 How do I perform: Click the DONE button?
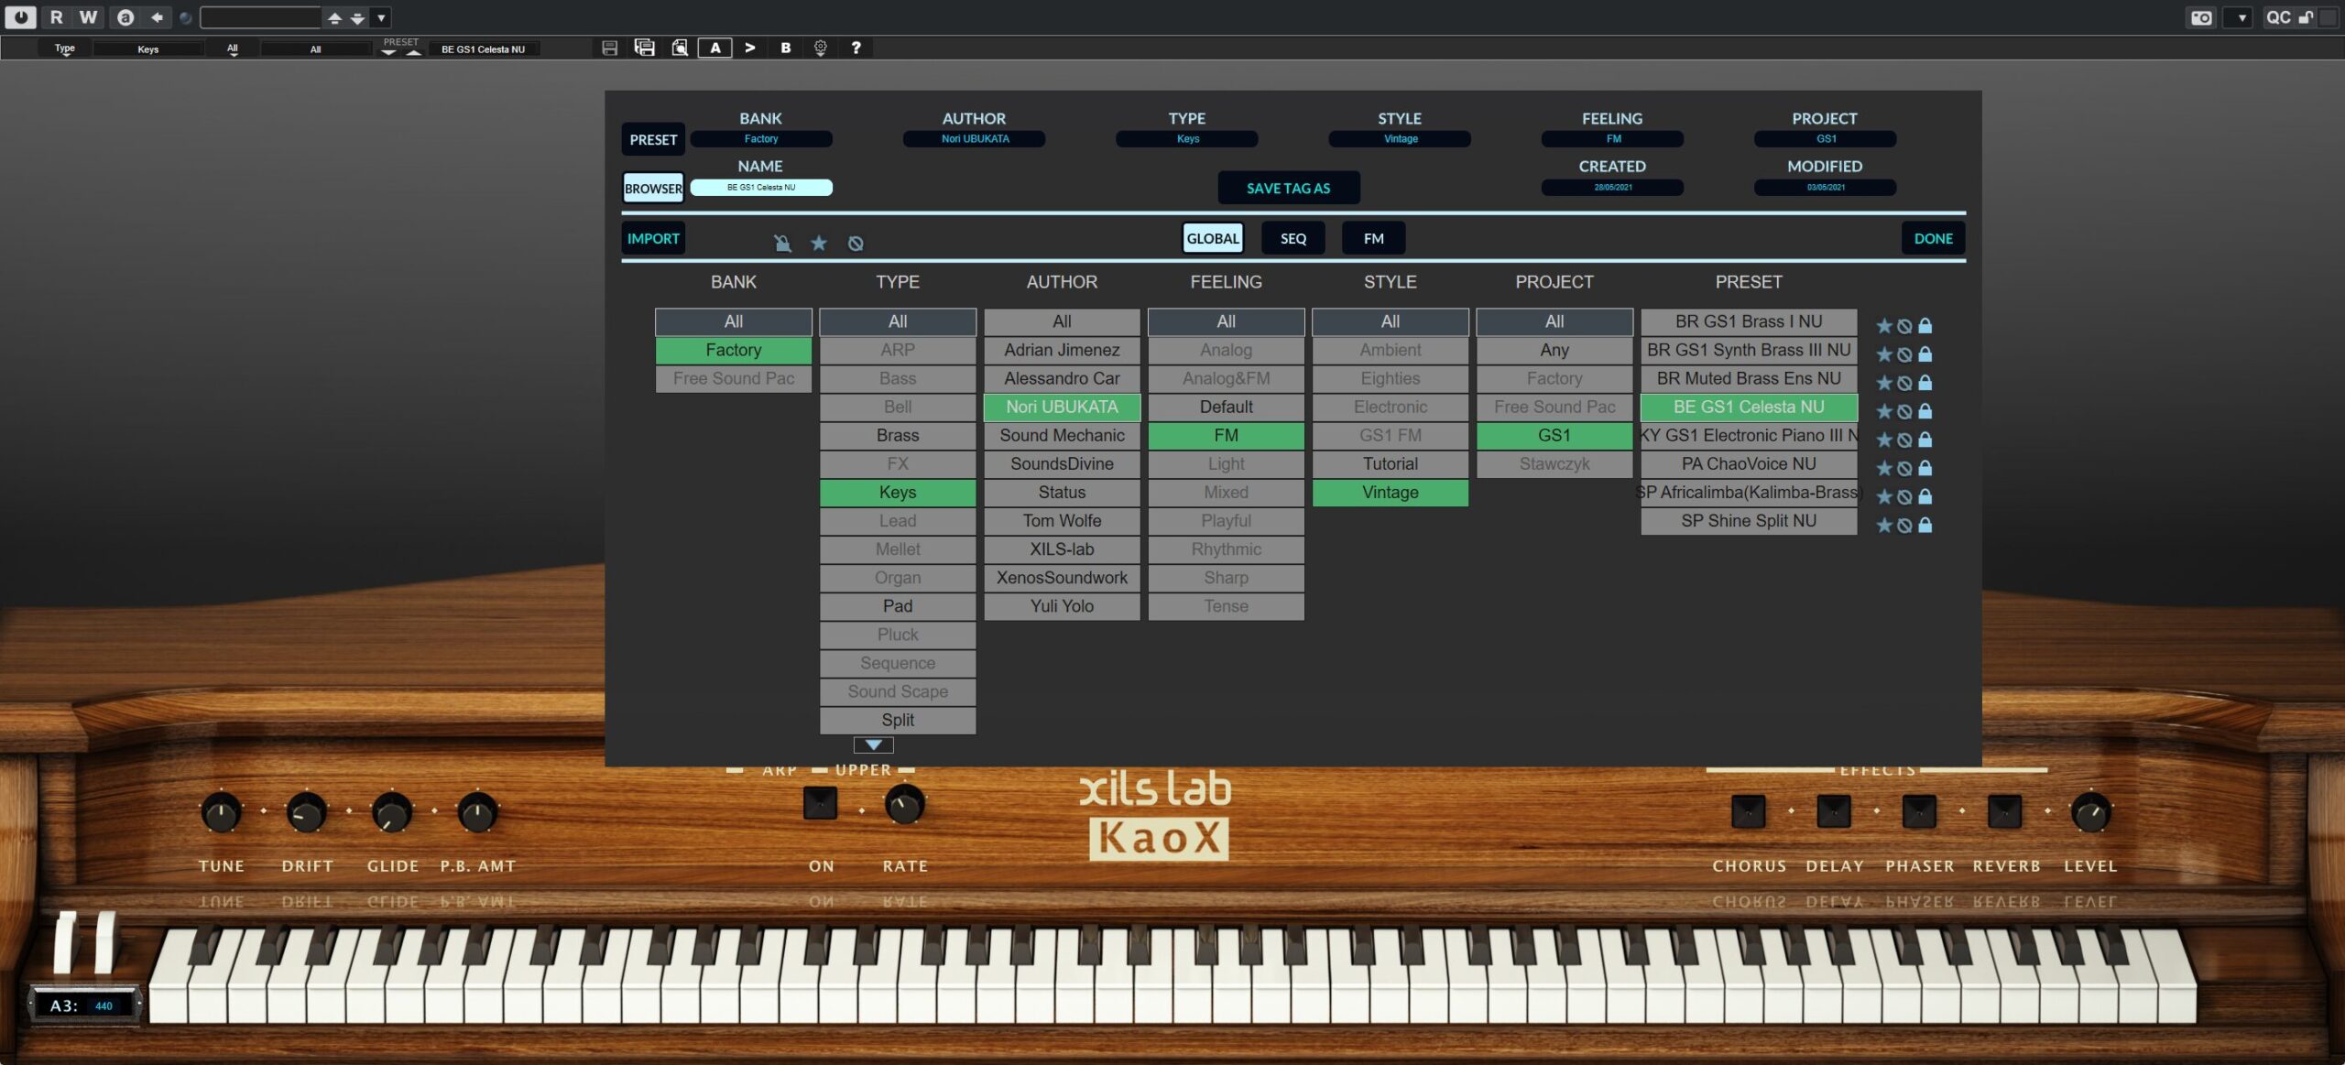[x=1933, y=239]
